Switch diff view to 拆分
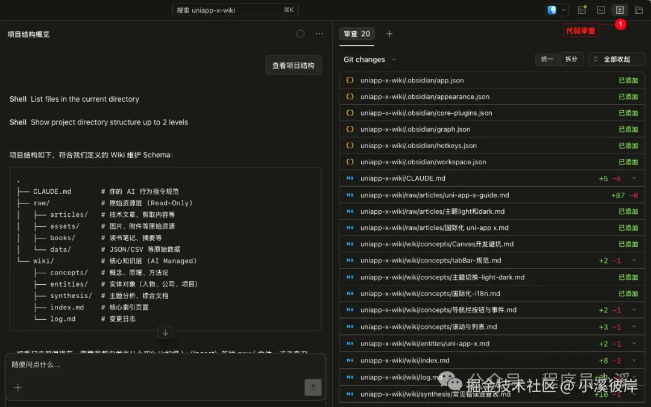This screenshot has height=407, width=651. pyautogui.click(x=571, y=59)
